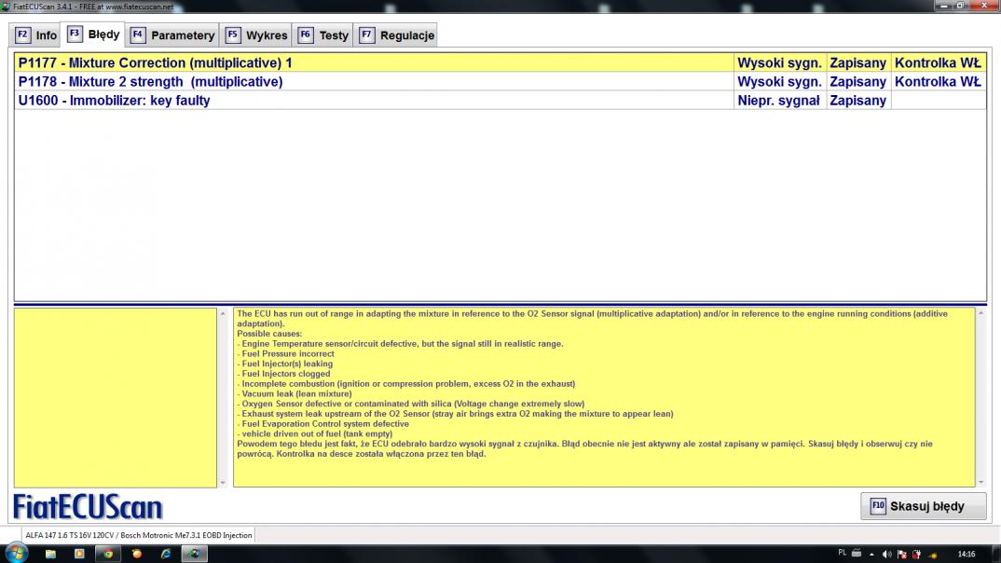The image size is (1001, 563).
Task: Go to the Regulacje tab
Action: pos(396,35)
